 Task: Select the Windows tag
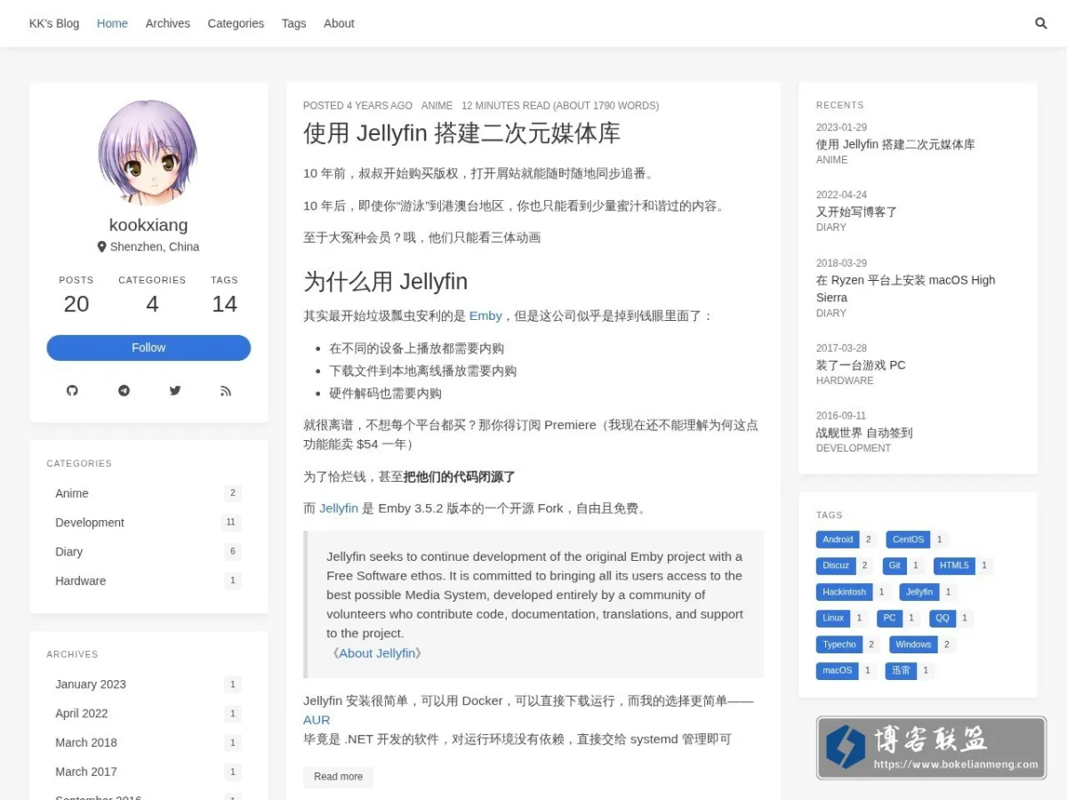pos(913,644)
